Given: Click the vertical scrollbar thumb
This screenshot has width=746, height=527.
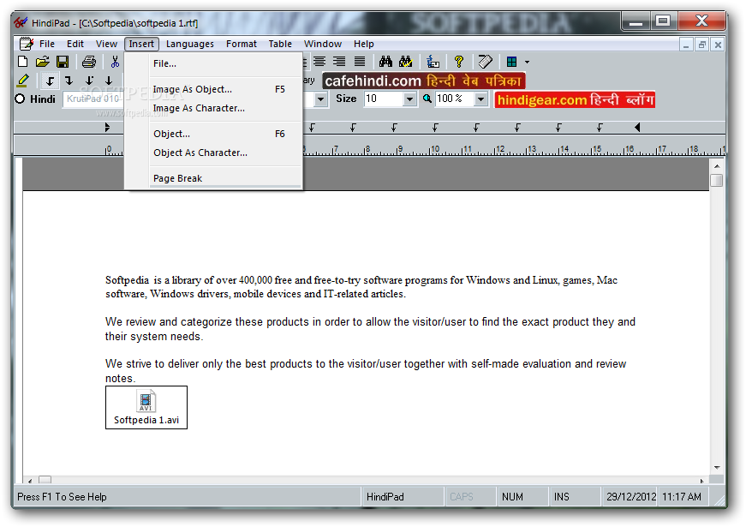Looking at the screenshot, I should pos(717,180).
